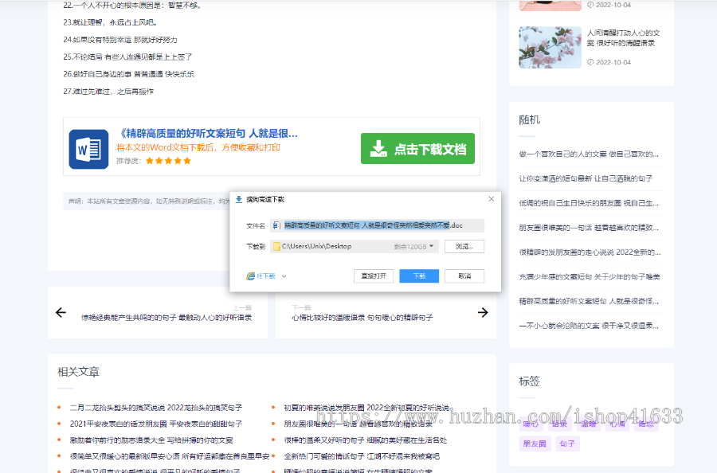Click the file name input field

coord(377,225)
